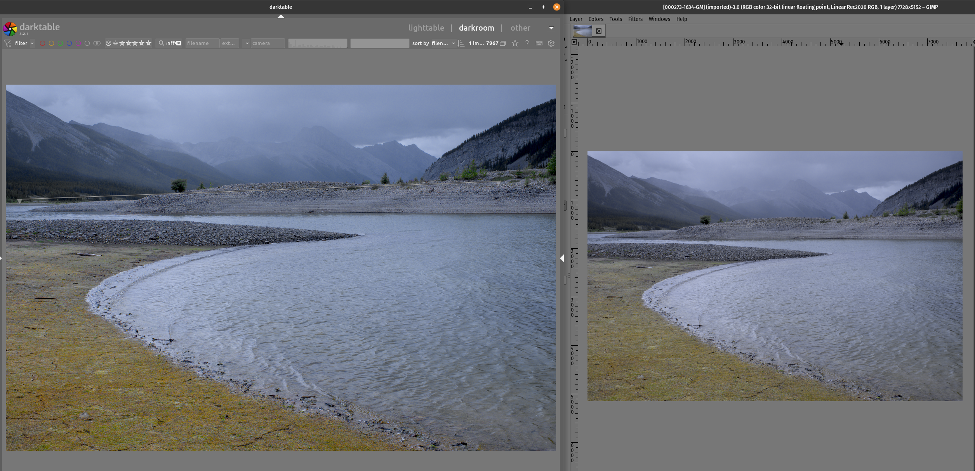Open the GIMP Windows menu
The height and width of the screenshot is (471, 975).
[659, 19]
